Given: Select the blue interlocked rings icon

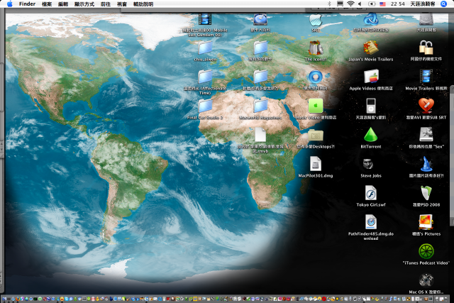Looking at the screenshot, I should (371, 20).
